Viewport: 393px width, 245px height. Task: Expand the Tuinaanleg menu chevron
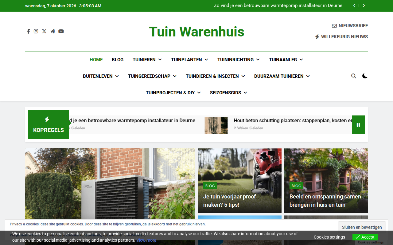[x=301, y=60]
